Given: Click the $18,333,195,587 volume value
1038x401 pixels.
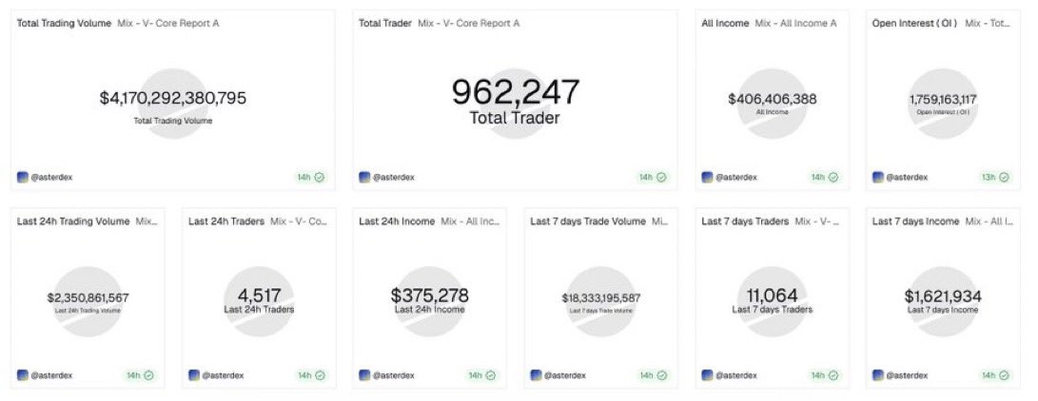Looking at the screenshot, I should click(601, 298).
